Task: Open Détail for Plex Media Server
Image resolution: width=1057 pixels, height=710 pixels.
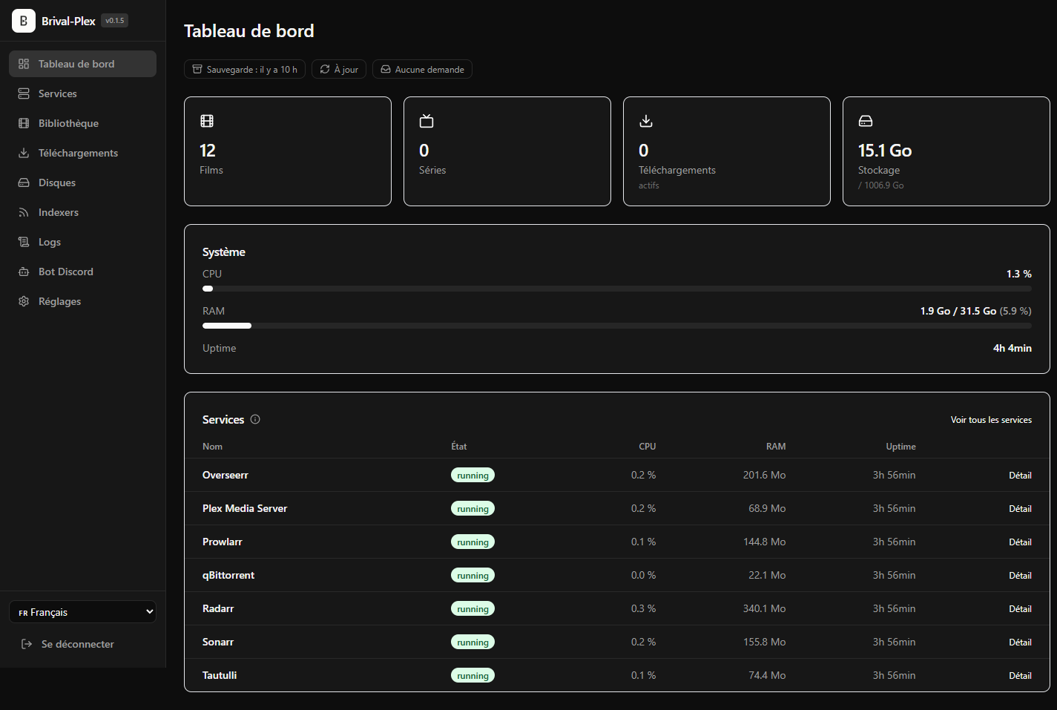Action: tap(1020, 509)
